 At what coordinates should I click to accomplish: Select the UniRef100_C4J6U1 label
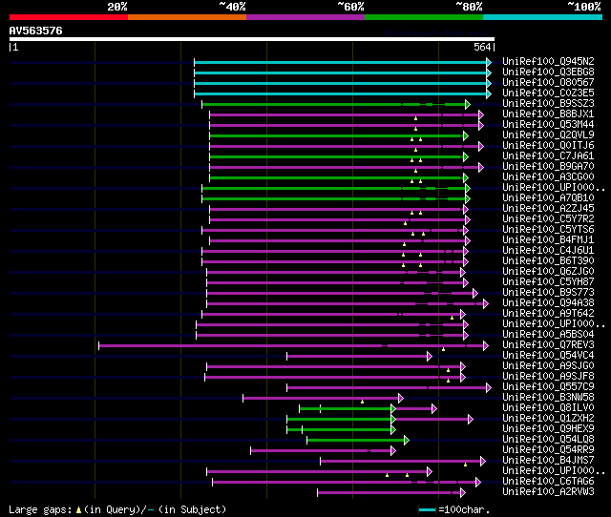548,251
